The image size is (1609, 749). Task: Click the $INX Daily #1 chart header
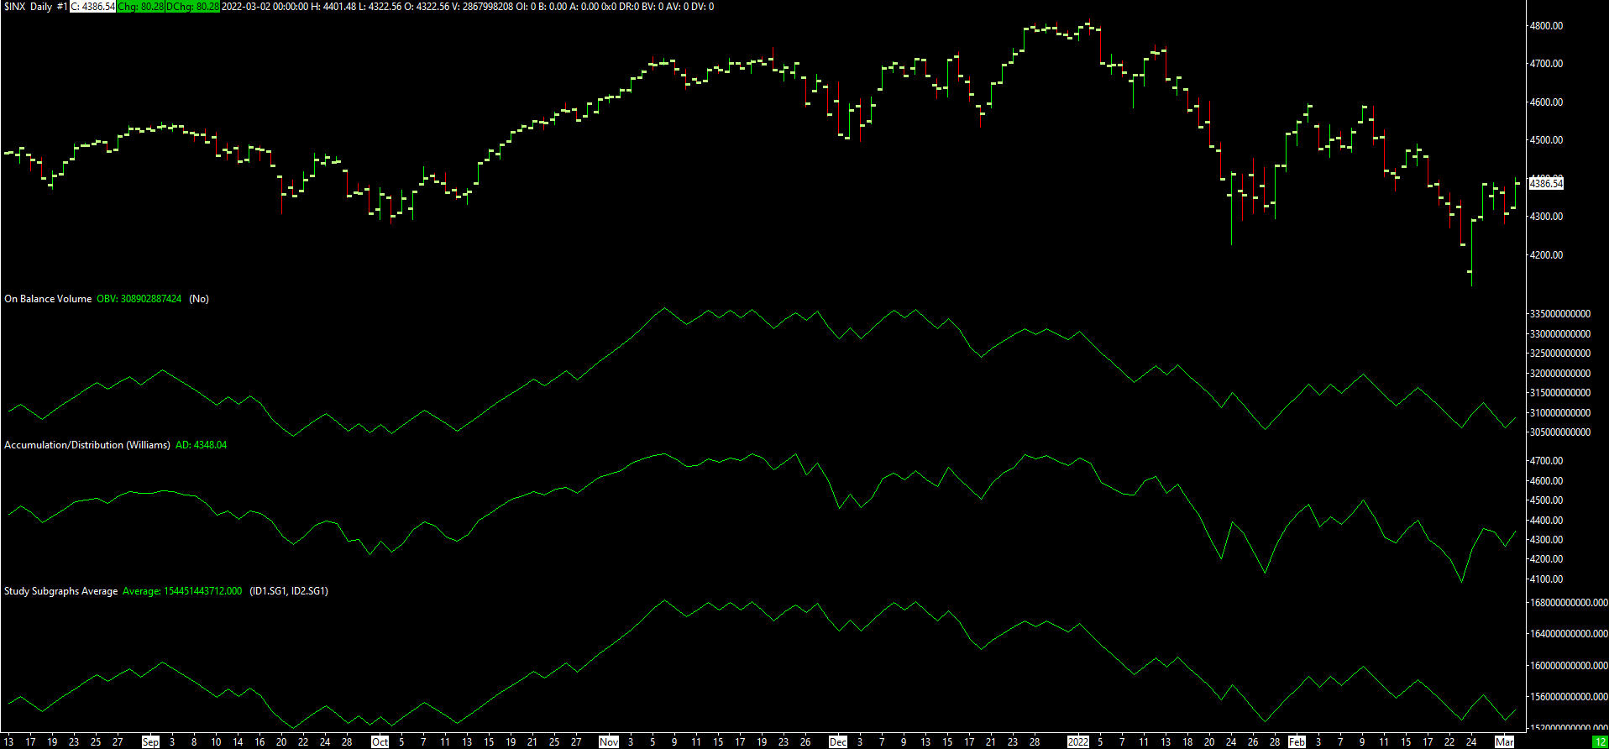[35, 7]
